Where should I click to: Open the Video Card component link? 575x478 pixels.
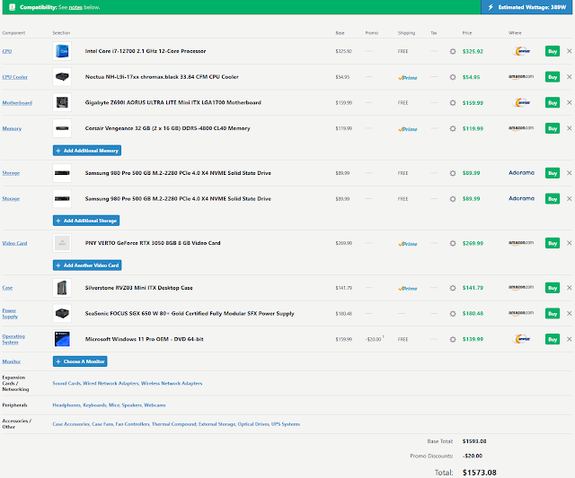click(x=14, y=243)
